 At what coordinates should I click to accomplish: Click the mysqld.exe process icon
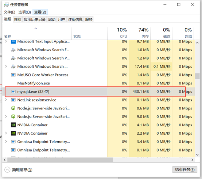tap(13, 92)
